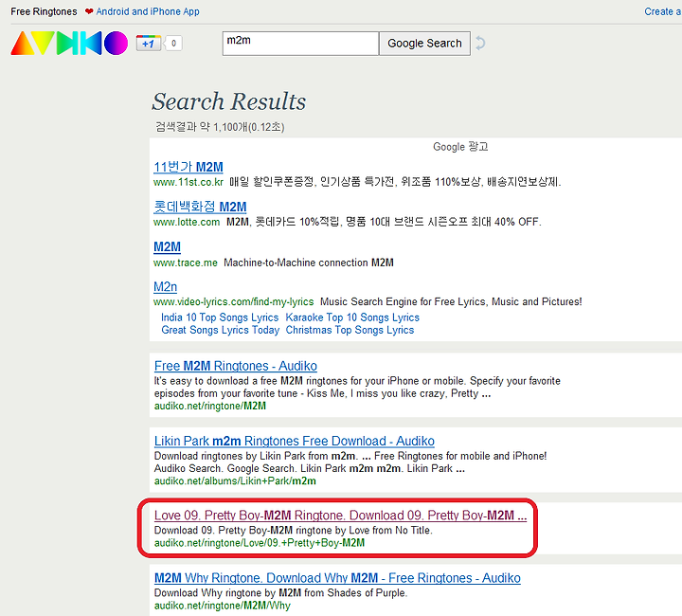Click the Google +1 button

coord(149,43)
